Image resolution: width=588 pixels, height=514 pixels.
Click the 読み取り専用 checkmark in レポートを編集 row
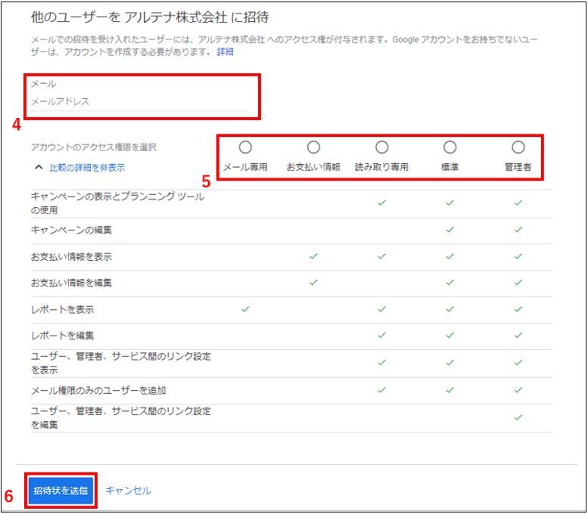tap(381, 335)
